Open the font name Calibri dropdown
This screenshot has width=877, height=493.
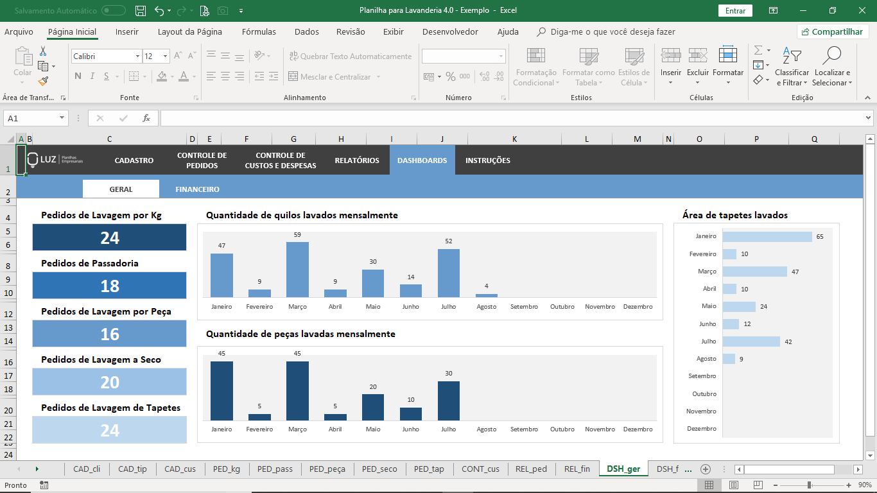click(x=137, y=56)
